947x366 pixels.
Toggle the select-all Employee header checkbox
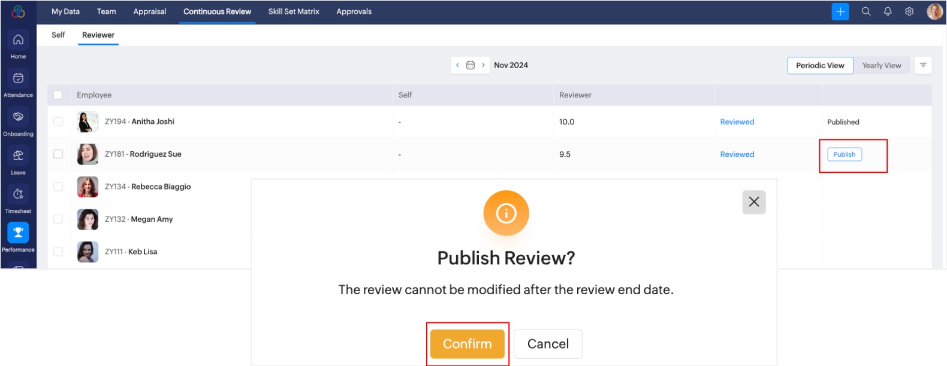[58, 94]
